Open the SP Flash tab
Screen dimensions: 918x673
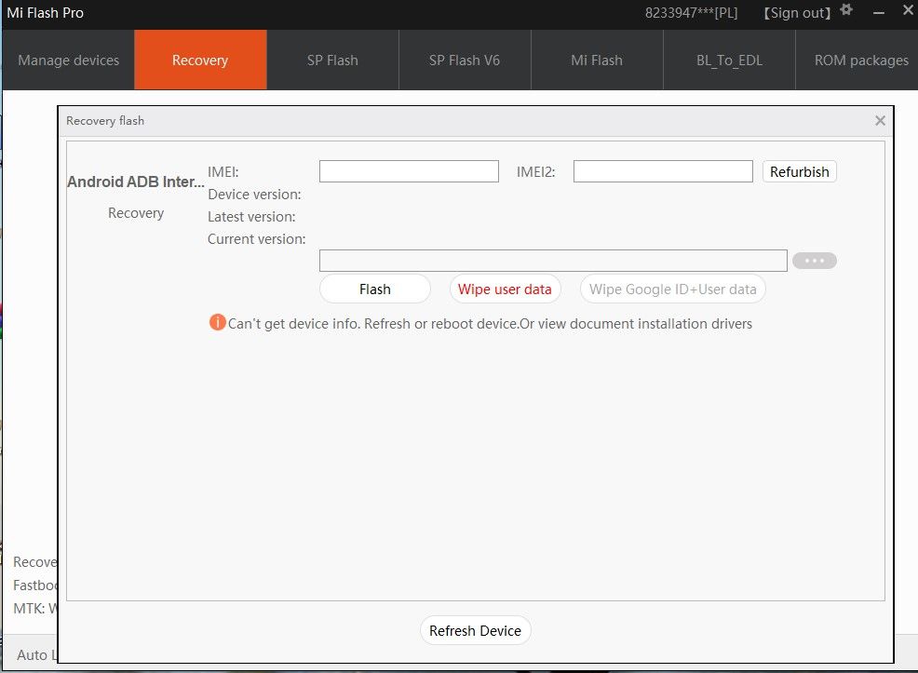click(x=332, y=61)
